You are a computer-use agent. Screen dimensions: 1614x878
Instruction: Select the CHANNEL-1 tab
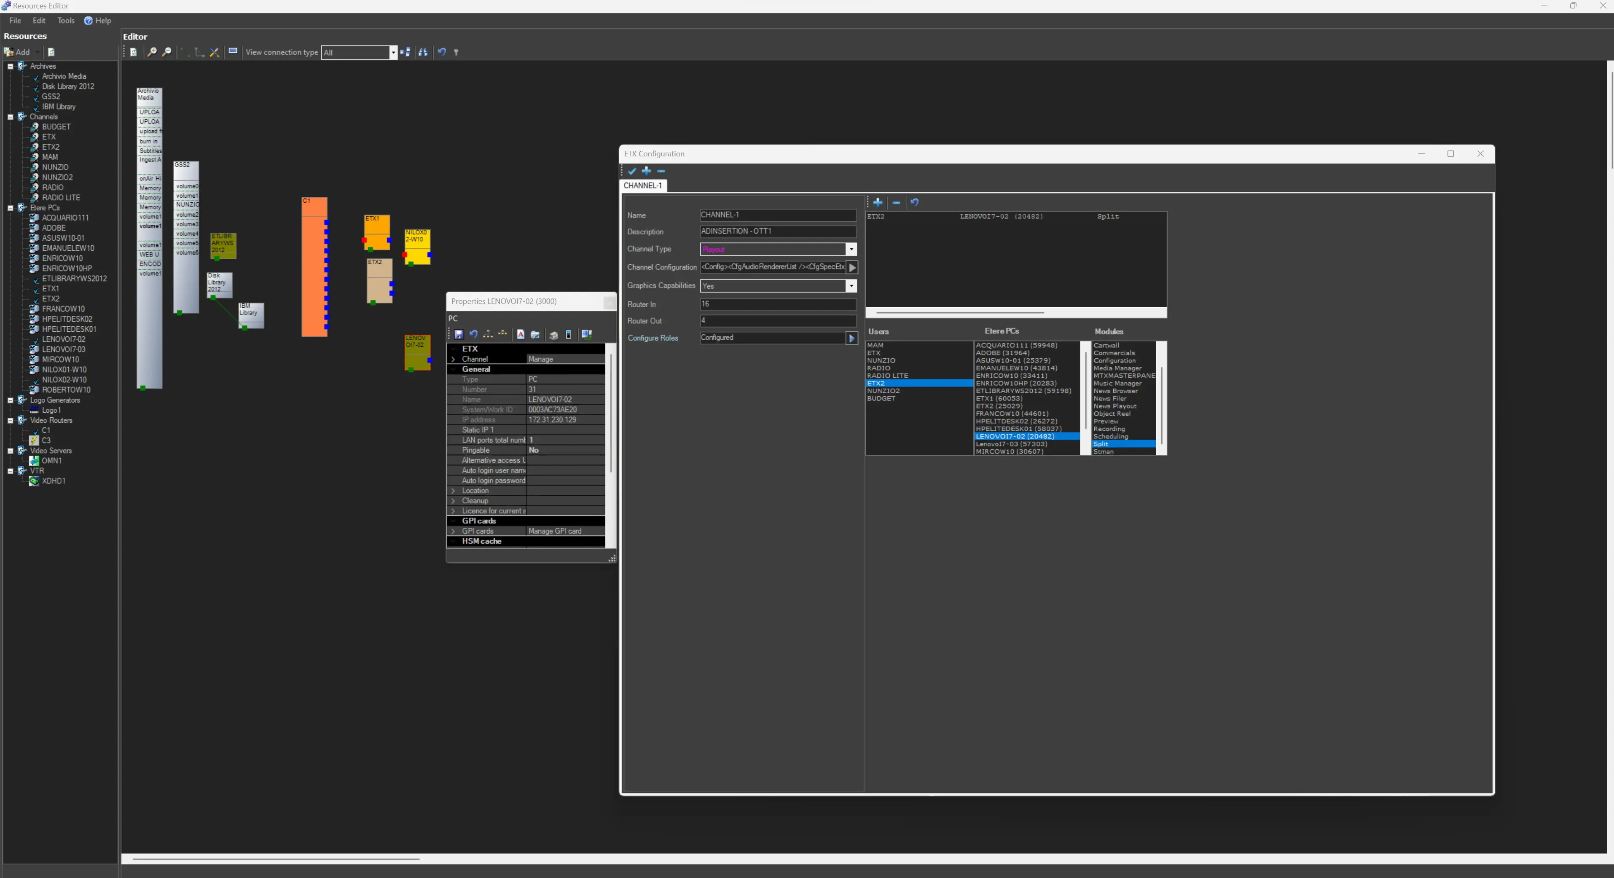click(642, 185)
